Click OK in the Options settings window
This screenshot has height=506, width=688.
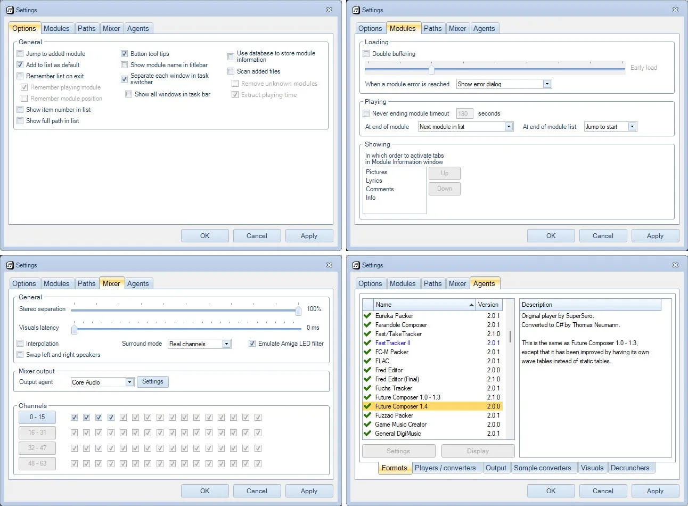[205, 236]
